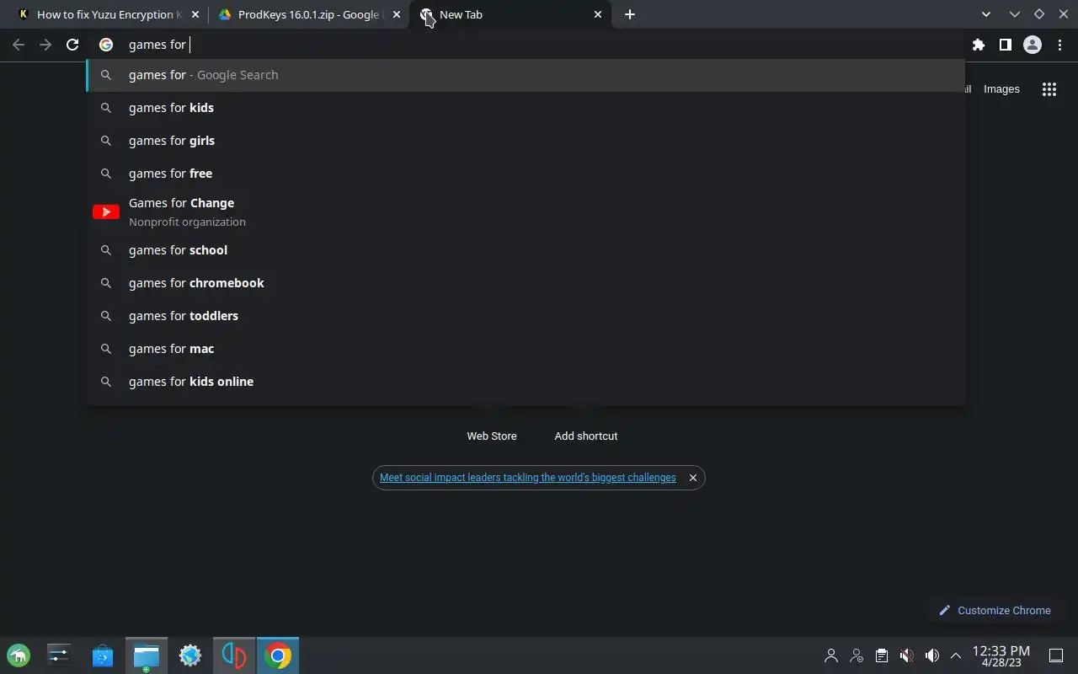Close the ProdKeys 16.0.1.zip tab
1078x674 pixels.
pyautogui.click(x=397, y=14)
